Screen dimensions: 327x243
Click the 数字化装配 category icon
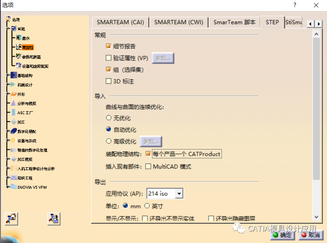14,131
